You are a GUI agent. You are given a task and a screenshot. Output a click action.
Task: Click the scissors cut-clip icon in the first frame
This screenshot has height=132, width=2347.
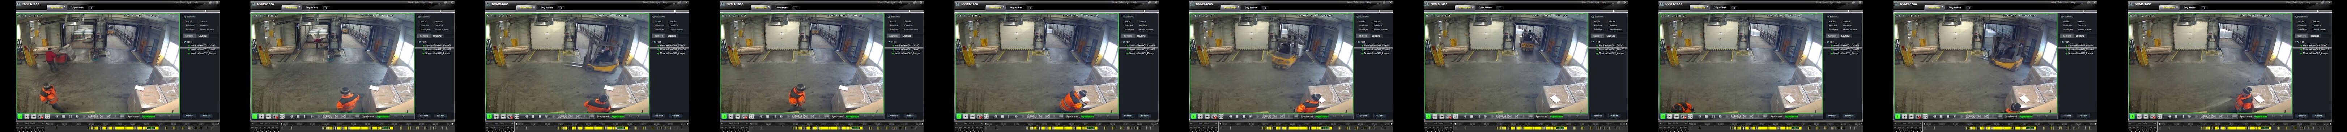[x=108, y=116]
